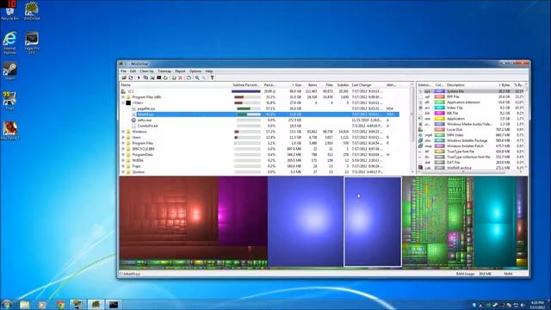
Task: Expand the Qoobox folder node
Action: tap(123, 172)
